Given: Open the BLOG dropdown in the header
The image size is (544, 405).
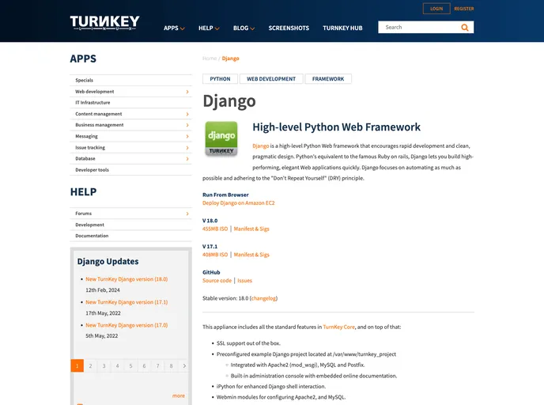Looking at the screenshot, I should coord(244,28).
